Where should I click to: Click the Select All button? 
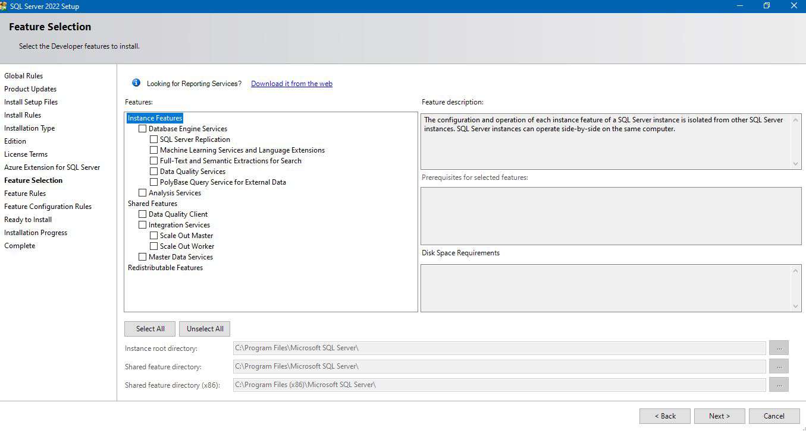150,329
